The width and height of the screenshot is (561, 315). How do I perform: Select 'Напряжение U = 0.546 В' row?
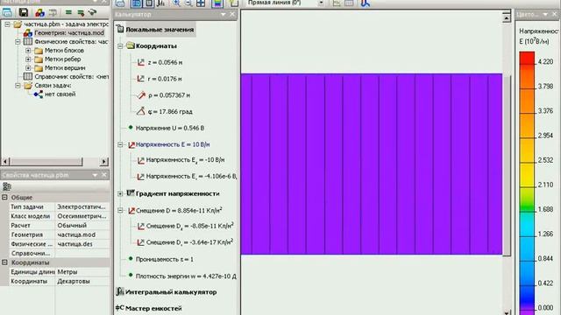pos(170,129)
